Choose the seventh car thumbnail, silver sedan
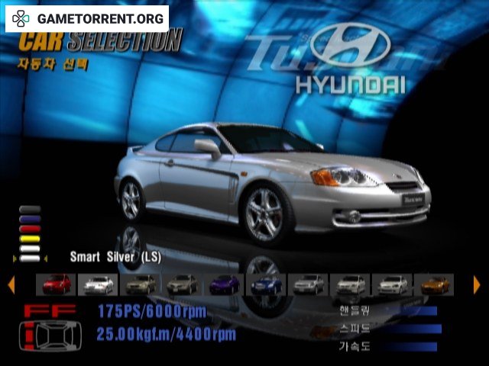 coord(308,284)
